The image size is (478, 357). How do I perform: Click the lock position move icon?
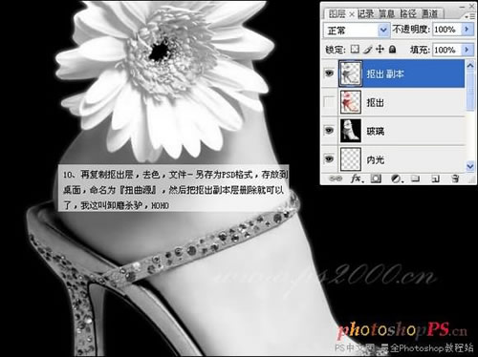(x=380, y=49)
